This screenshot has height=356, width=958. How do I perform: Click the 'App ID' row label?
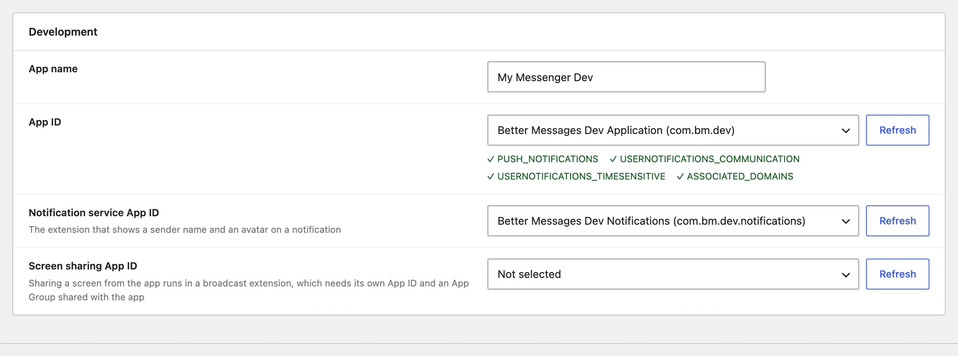45,122
